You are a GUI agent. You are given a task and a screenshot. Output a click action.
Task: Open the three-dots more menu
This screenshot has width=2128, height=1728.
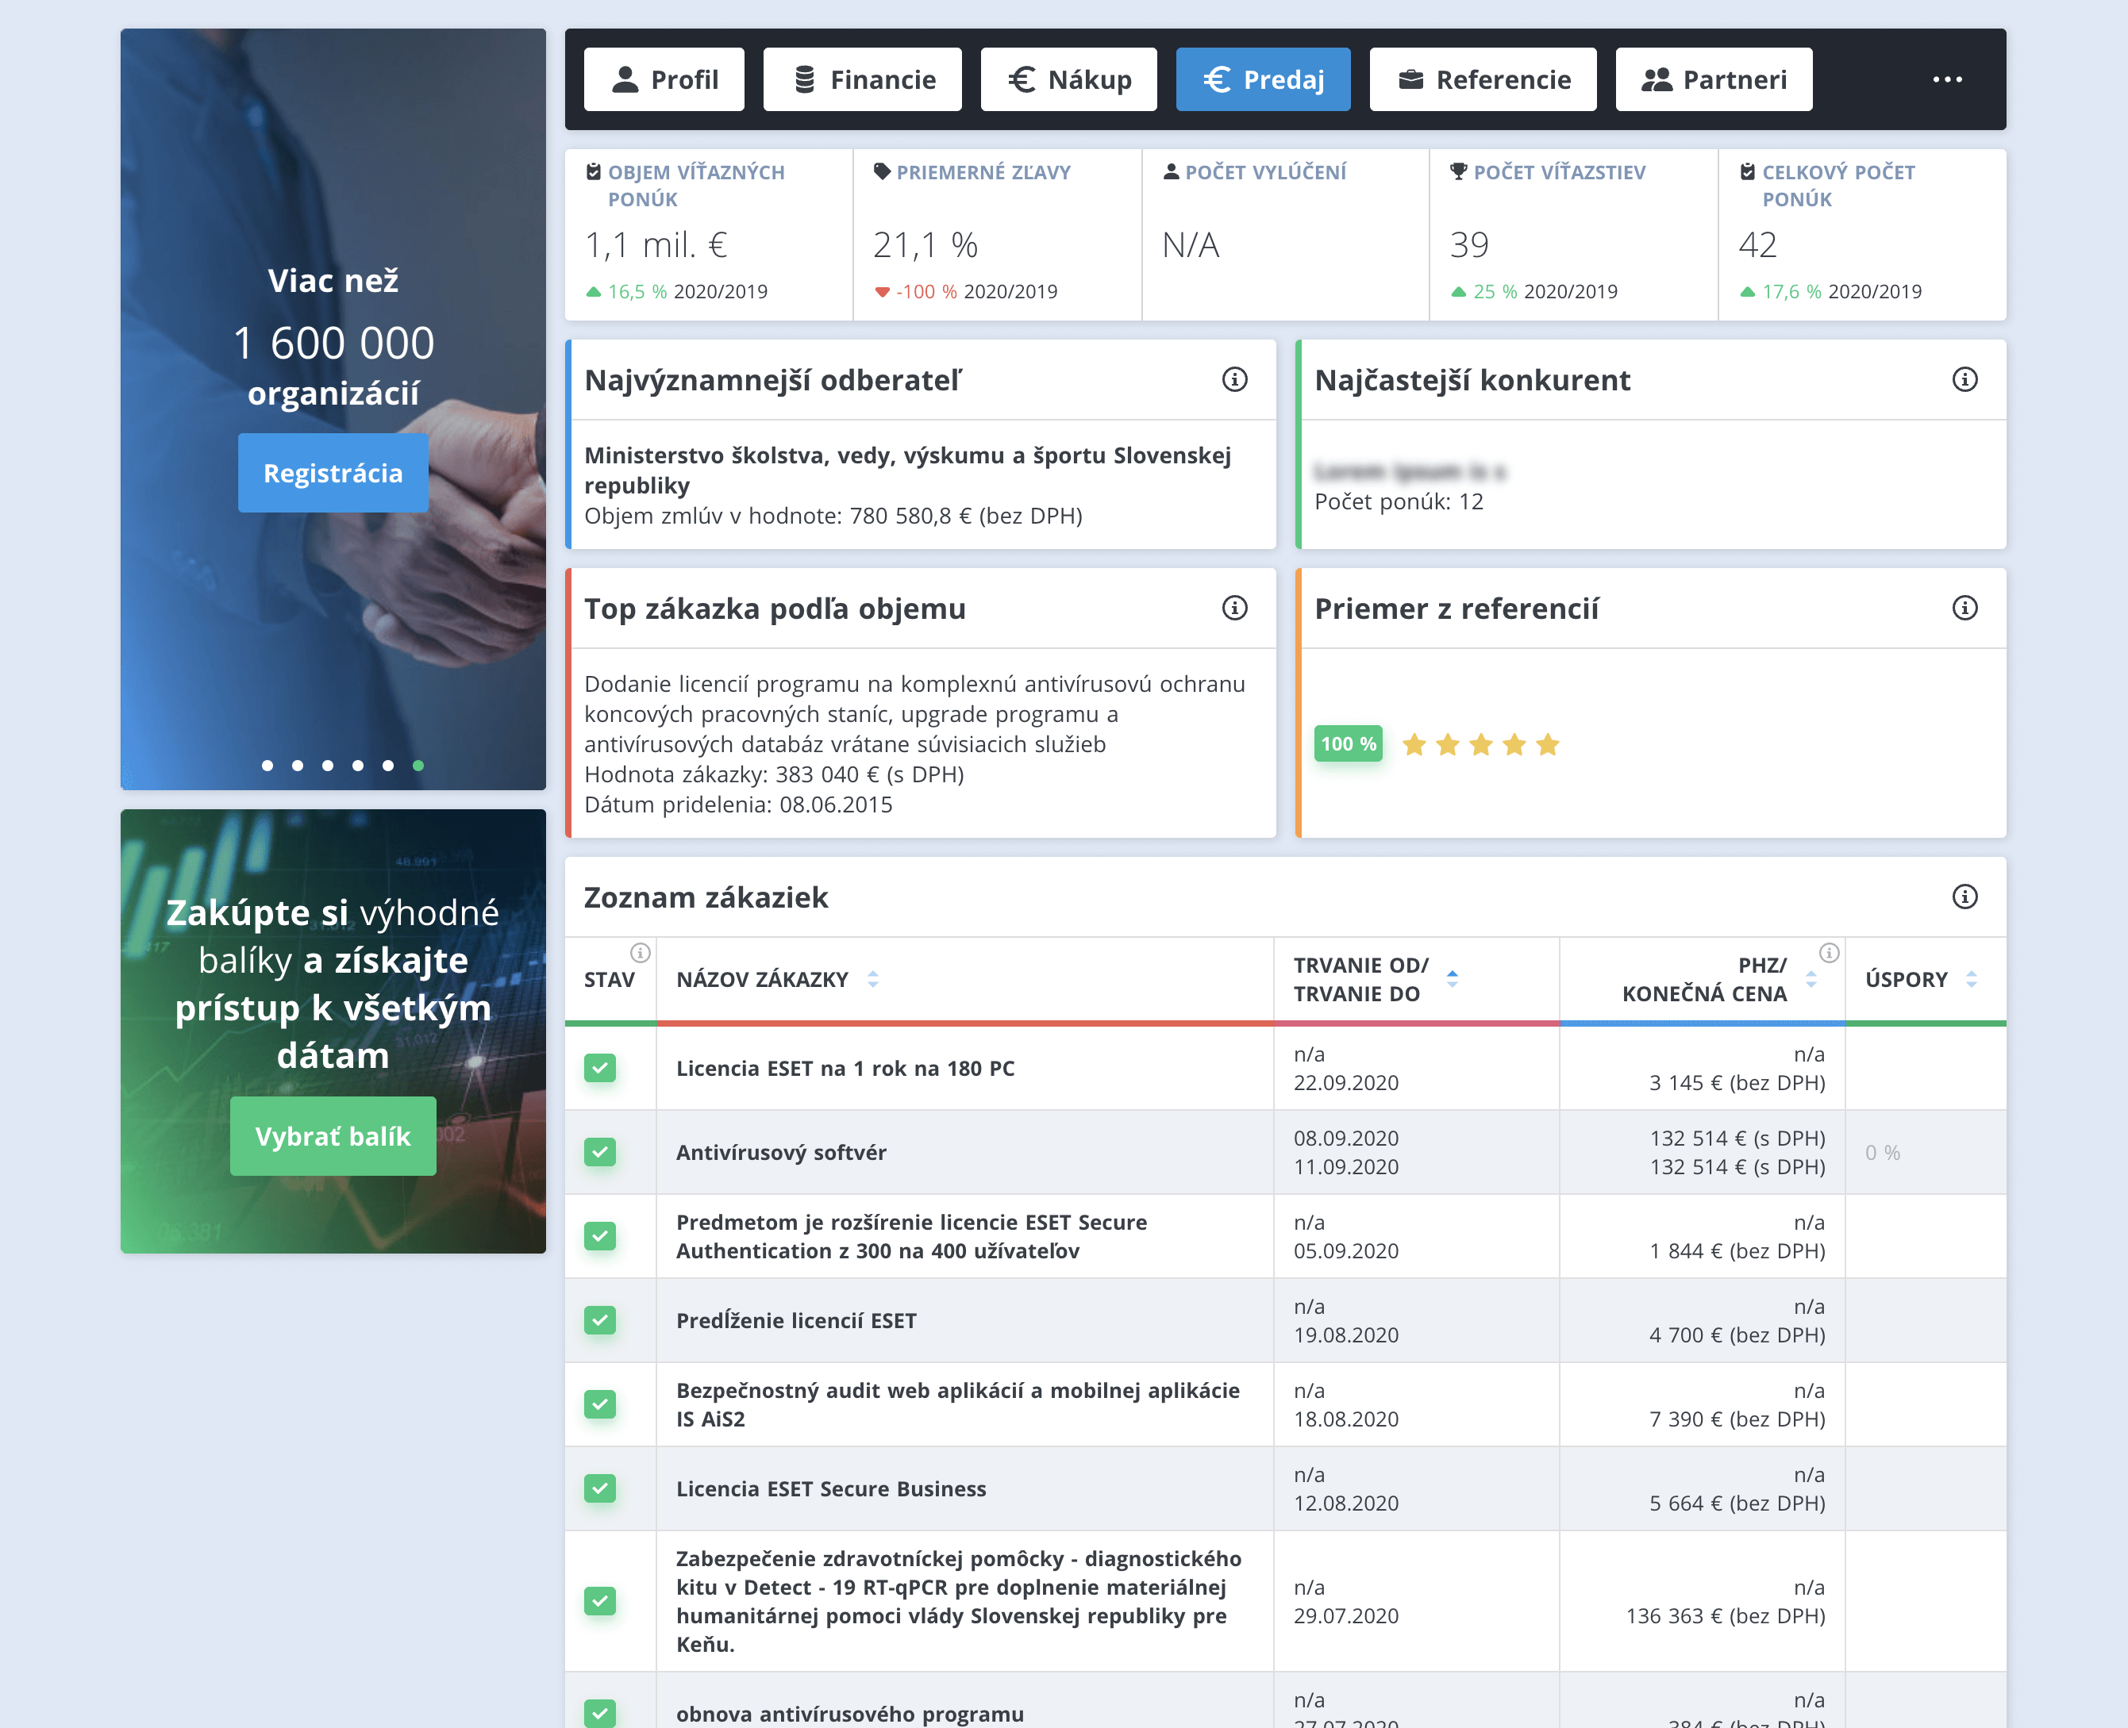(x=1947, y=79)
